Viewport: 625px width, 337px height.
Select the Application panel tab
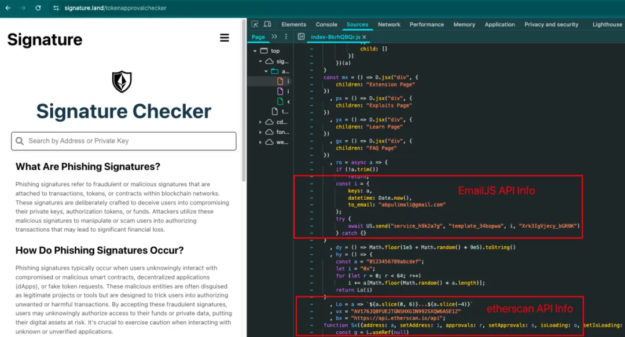point(499,24)
